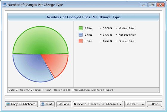Click the '1 Files' legend text

point(88,41)
